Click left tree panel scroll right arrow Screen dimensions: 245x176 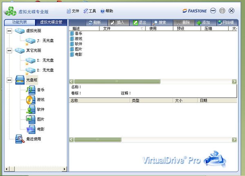[65, 169]
